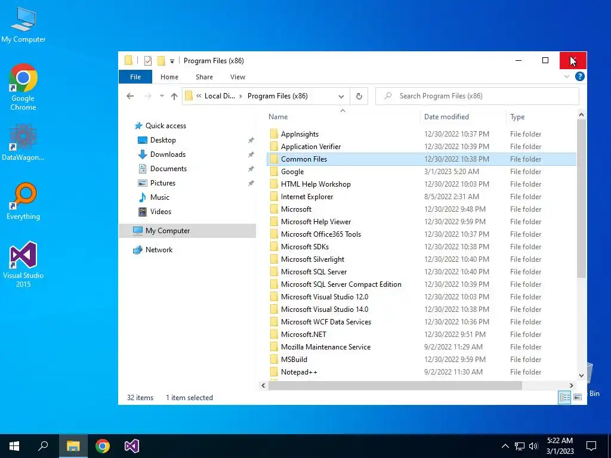Open the Action Center notifications icon

coord(591,446)
